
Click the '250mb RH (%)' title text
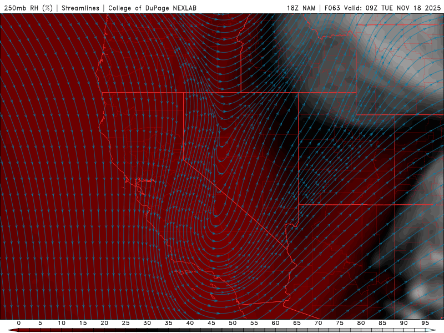29,8
